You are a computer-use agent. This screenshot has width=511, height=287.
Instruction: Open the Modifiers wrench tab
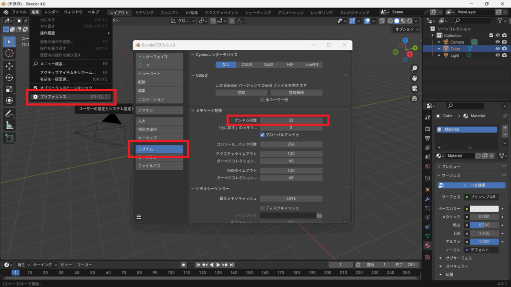(428, 199)
